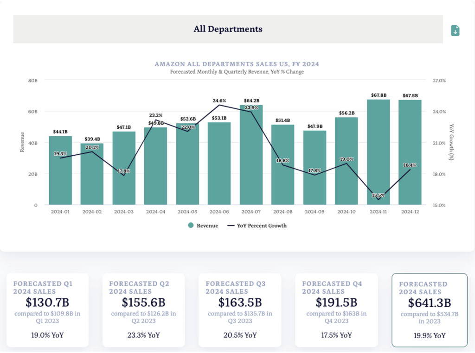Toggle the Revenue legend label
This screenshot has height=353, width=475.
click(207, 226)
